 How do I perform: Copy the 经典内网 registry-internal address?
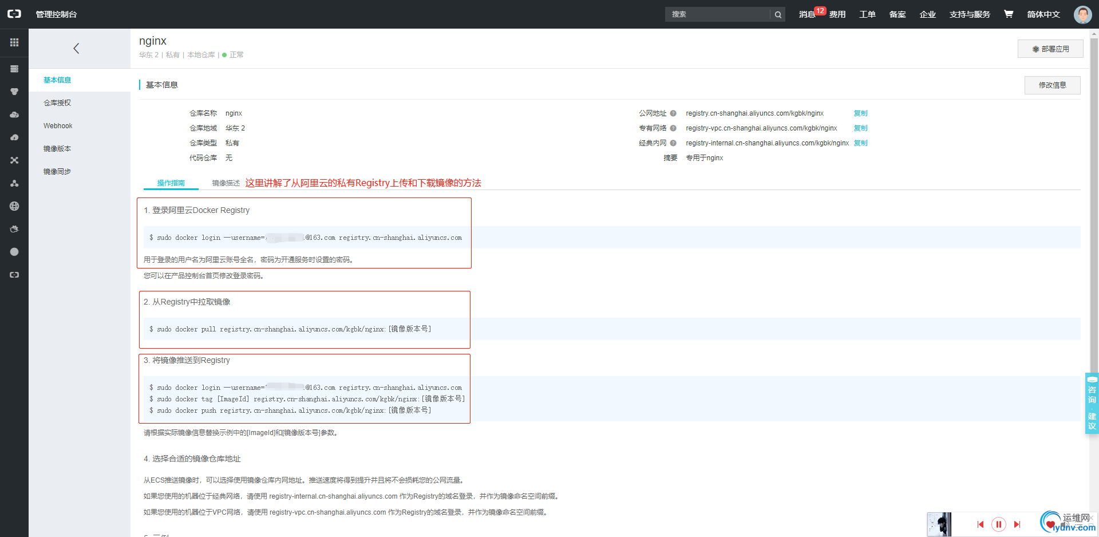click(860, 143)
